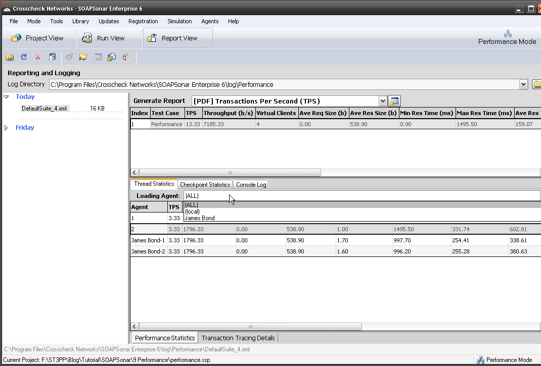Open the Simulation menu
Screen dimensions: 541x366
[x=180, y=21]
